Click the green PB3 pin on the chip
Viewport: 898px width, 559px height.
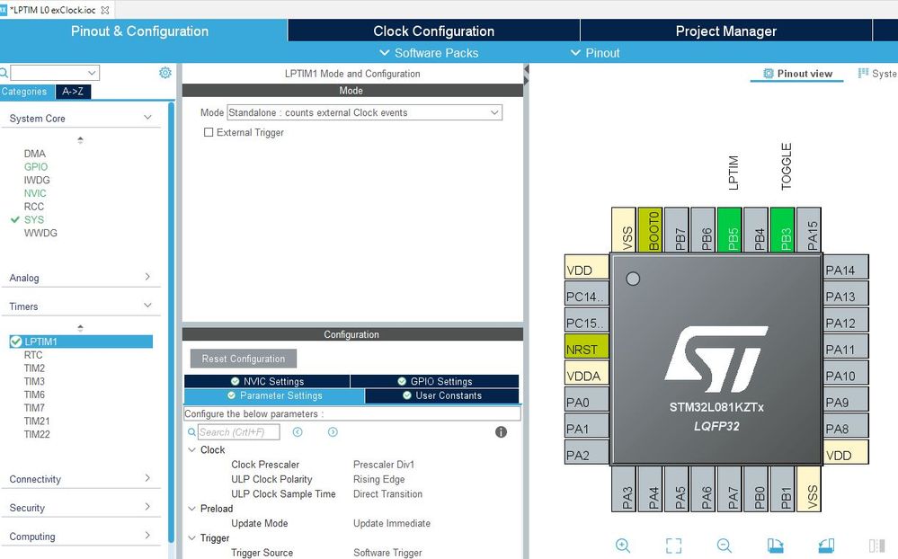782,230
